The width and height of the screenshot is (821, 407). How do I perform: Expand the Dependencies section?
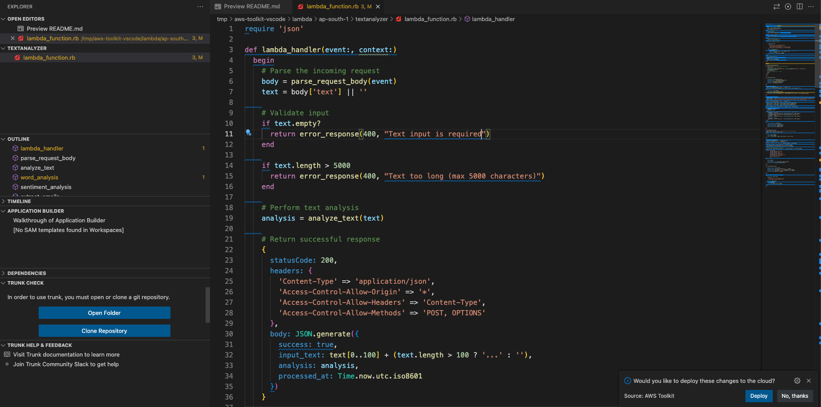[4, 273]
